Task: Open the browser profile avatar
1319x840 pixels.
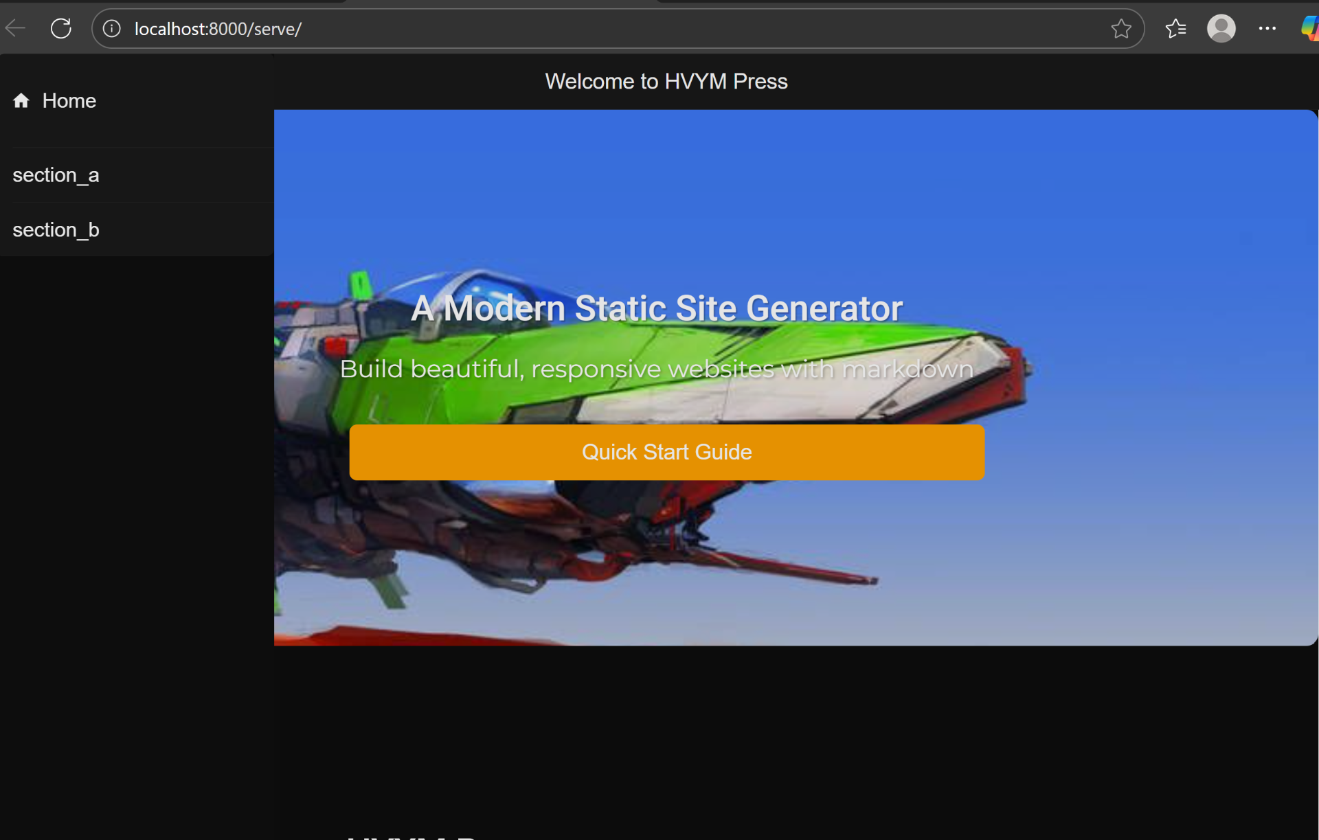Action: click(1221, 29)
